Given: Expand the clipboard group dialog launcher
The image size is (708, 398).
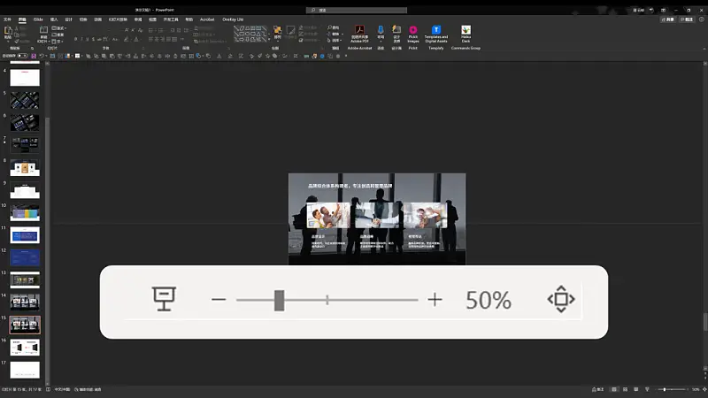Looking at the screenshot, I should point(32,49).
